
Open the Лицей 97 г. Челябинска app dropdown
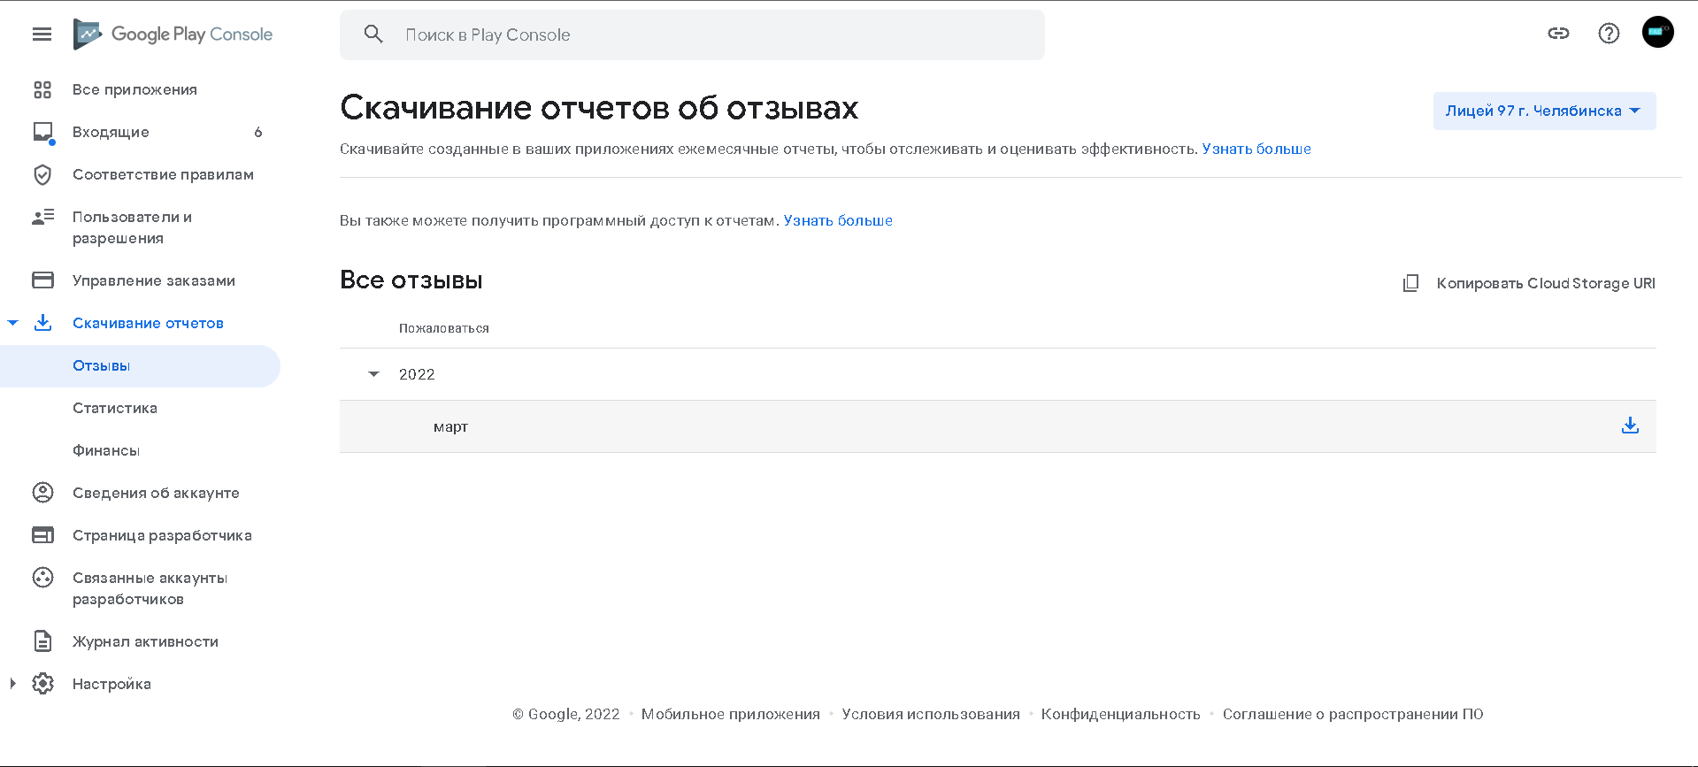click(1544, 111)
